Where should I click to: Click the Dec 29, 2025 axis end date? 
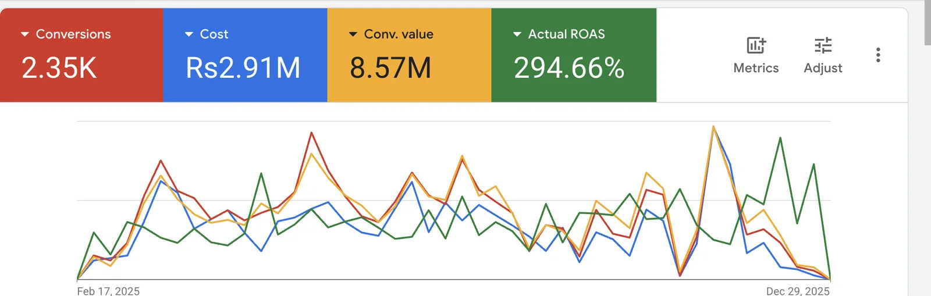798,291
